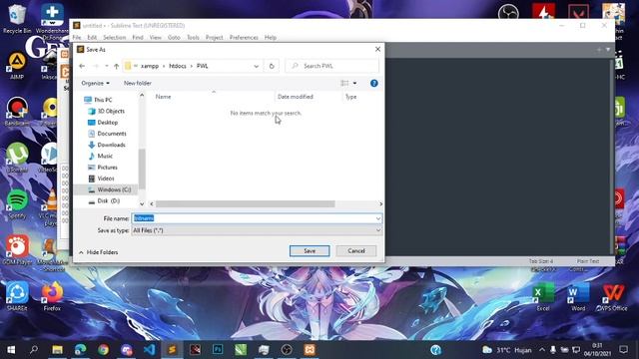Click Plain Text syntax in Sublime status bar

click(588, 261)
